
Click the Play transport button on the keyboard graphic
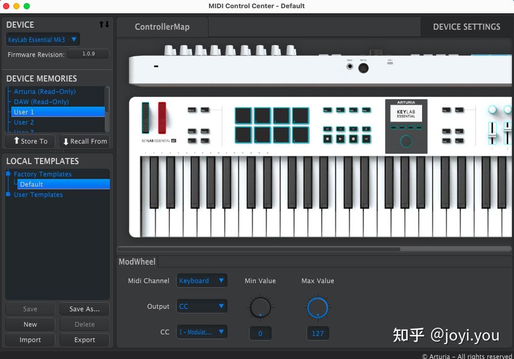tap(340, 139)
